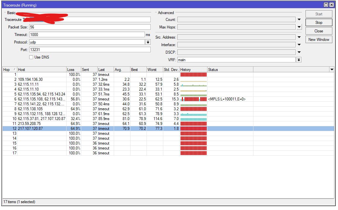Viewport: 338px width, 210px height.
Task: Click Last value 85.9ms
Action: (x=104, y=119)
